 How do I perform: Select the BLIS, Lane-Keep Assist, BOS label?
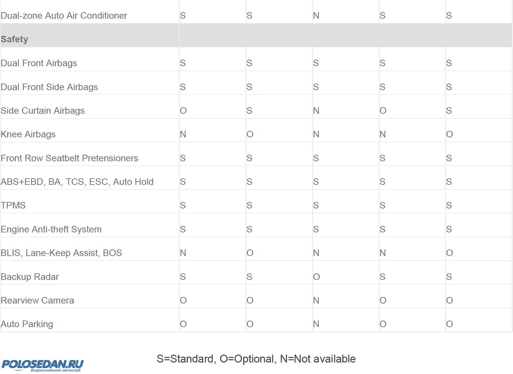[x=61, y=253]
